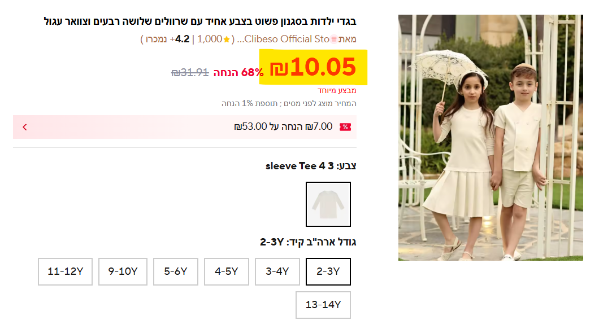
Task: Select size 3-4Y
Action: [277, 271]
